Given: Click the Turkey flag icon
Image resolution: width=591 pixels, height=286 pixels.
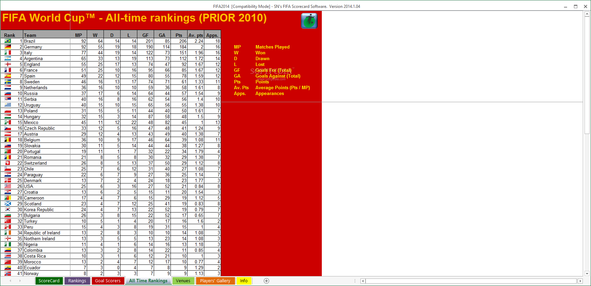Looking at the screenshot, I should coord(8,221).
